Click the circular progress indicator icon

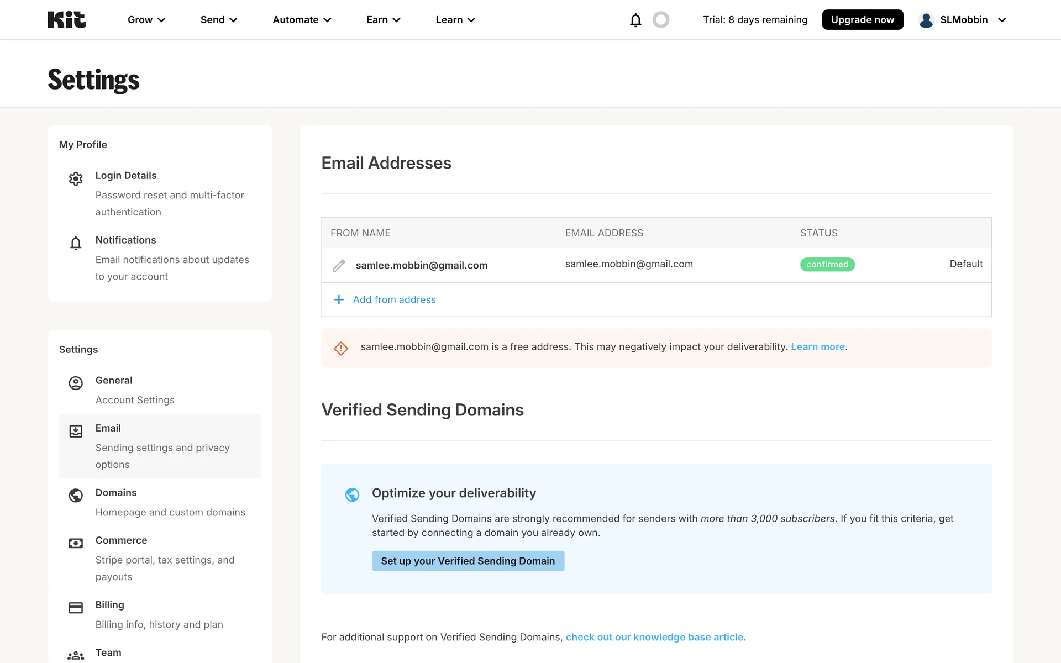tap(660, 20)
